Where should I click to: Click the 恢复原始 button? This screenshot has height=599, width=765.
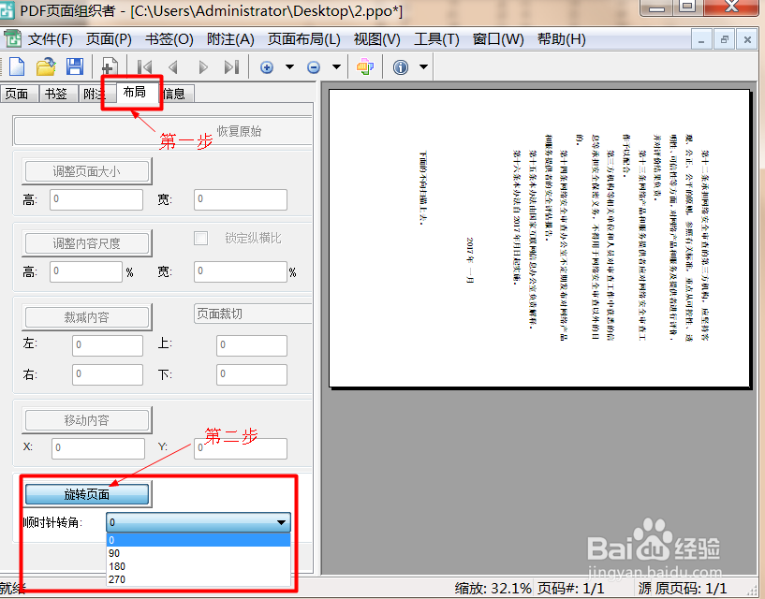(x=164, y=131)
